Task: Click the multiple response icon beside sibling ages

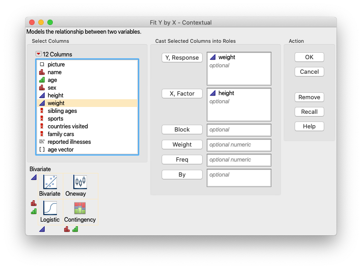Action: point(42,111)
